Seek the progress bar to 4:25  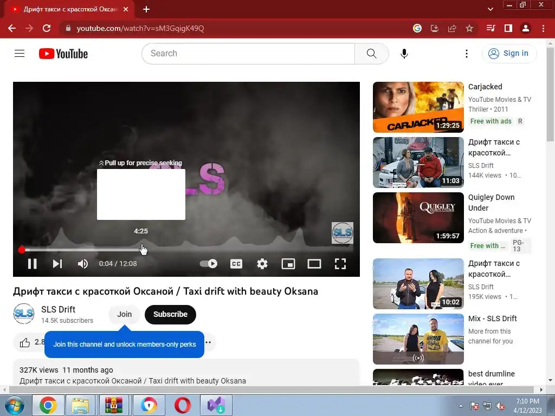141,250
